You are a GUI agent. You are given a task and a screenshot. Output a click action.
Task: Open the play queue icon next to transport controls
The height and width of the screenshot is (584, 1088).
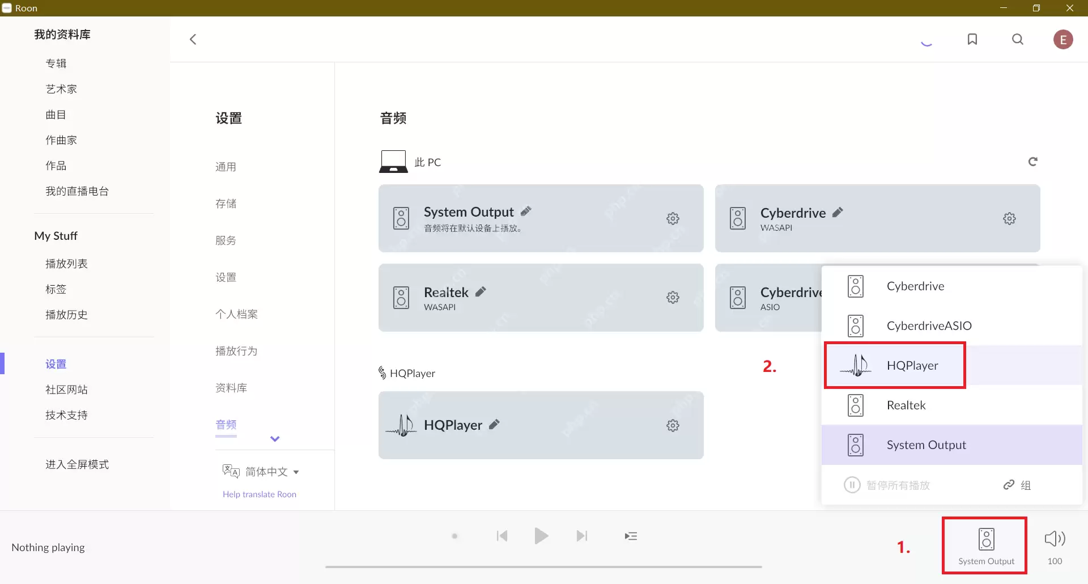pos(631,536)
